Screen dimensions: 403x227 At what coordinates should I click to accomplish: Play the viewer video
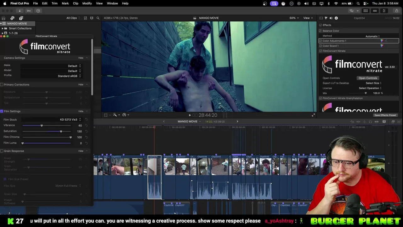[x=190, y=115]
